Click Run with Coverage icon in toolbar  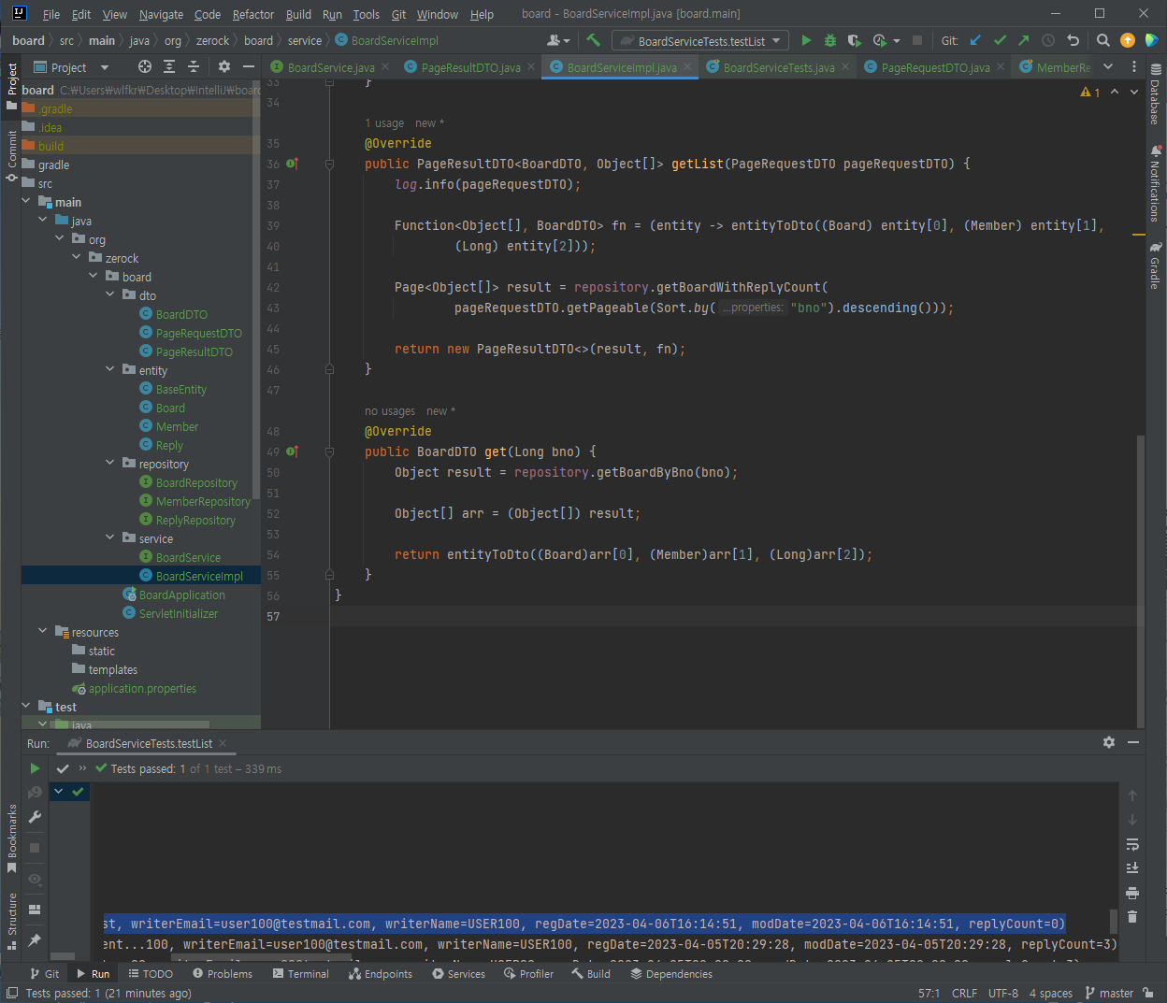click(854, 40)
